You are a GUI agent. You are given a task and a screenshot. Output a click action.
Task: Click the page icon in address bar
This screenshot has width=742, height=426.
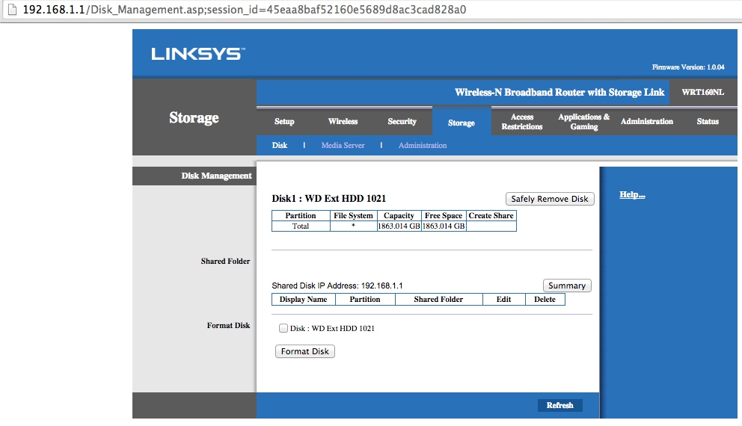coord(13,10)
